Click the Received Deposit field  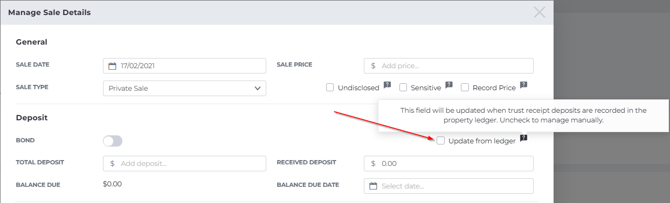(448, 163)
